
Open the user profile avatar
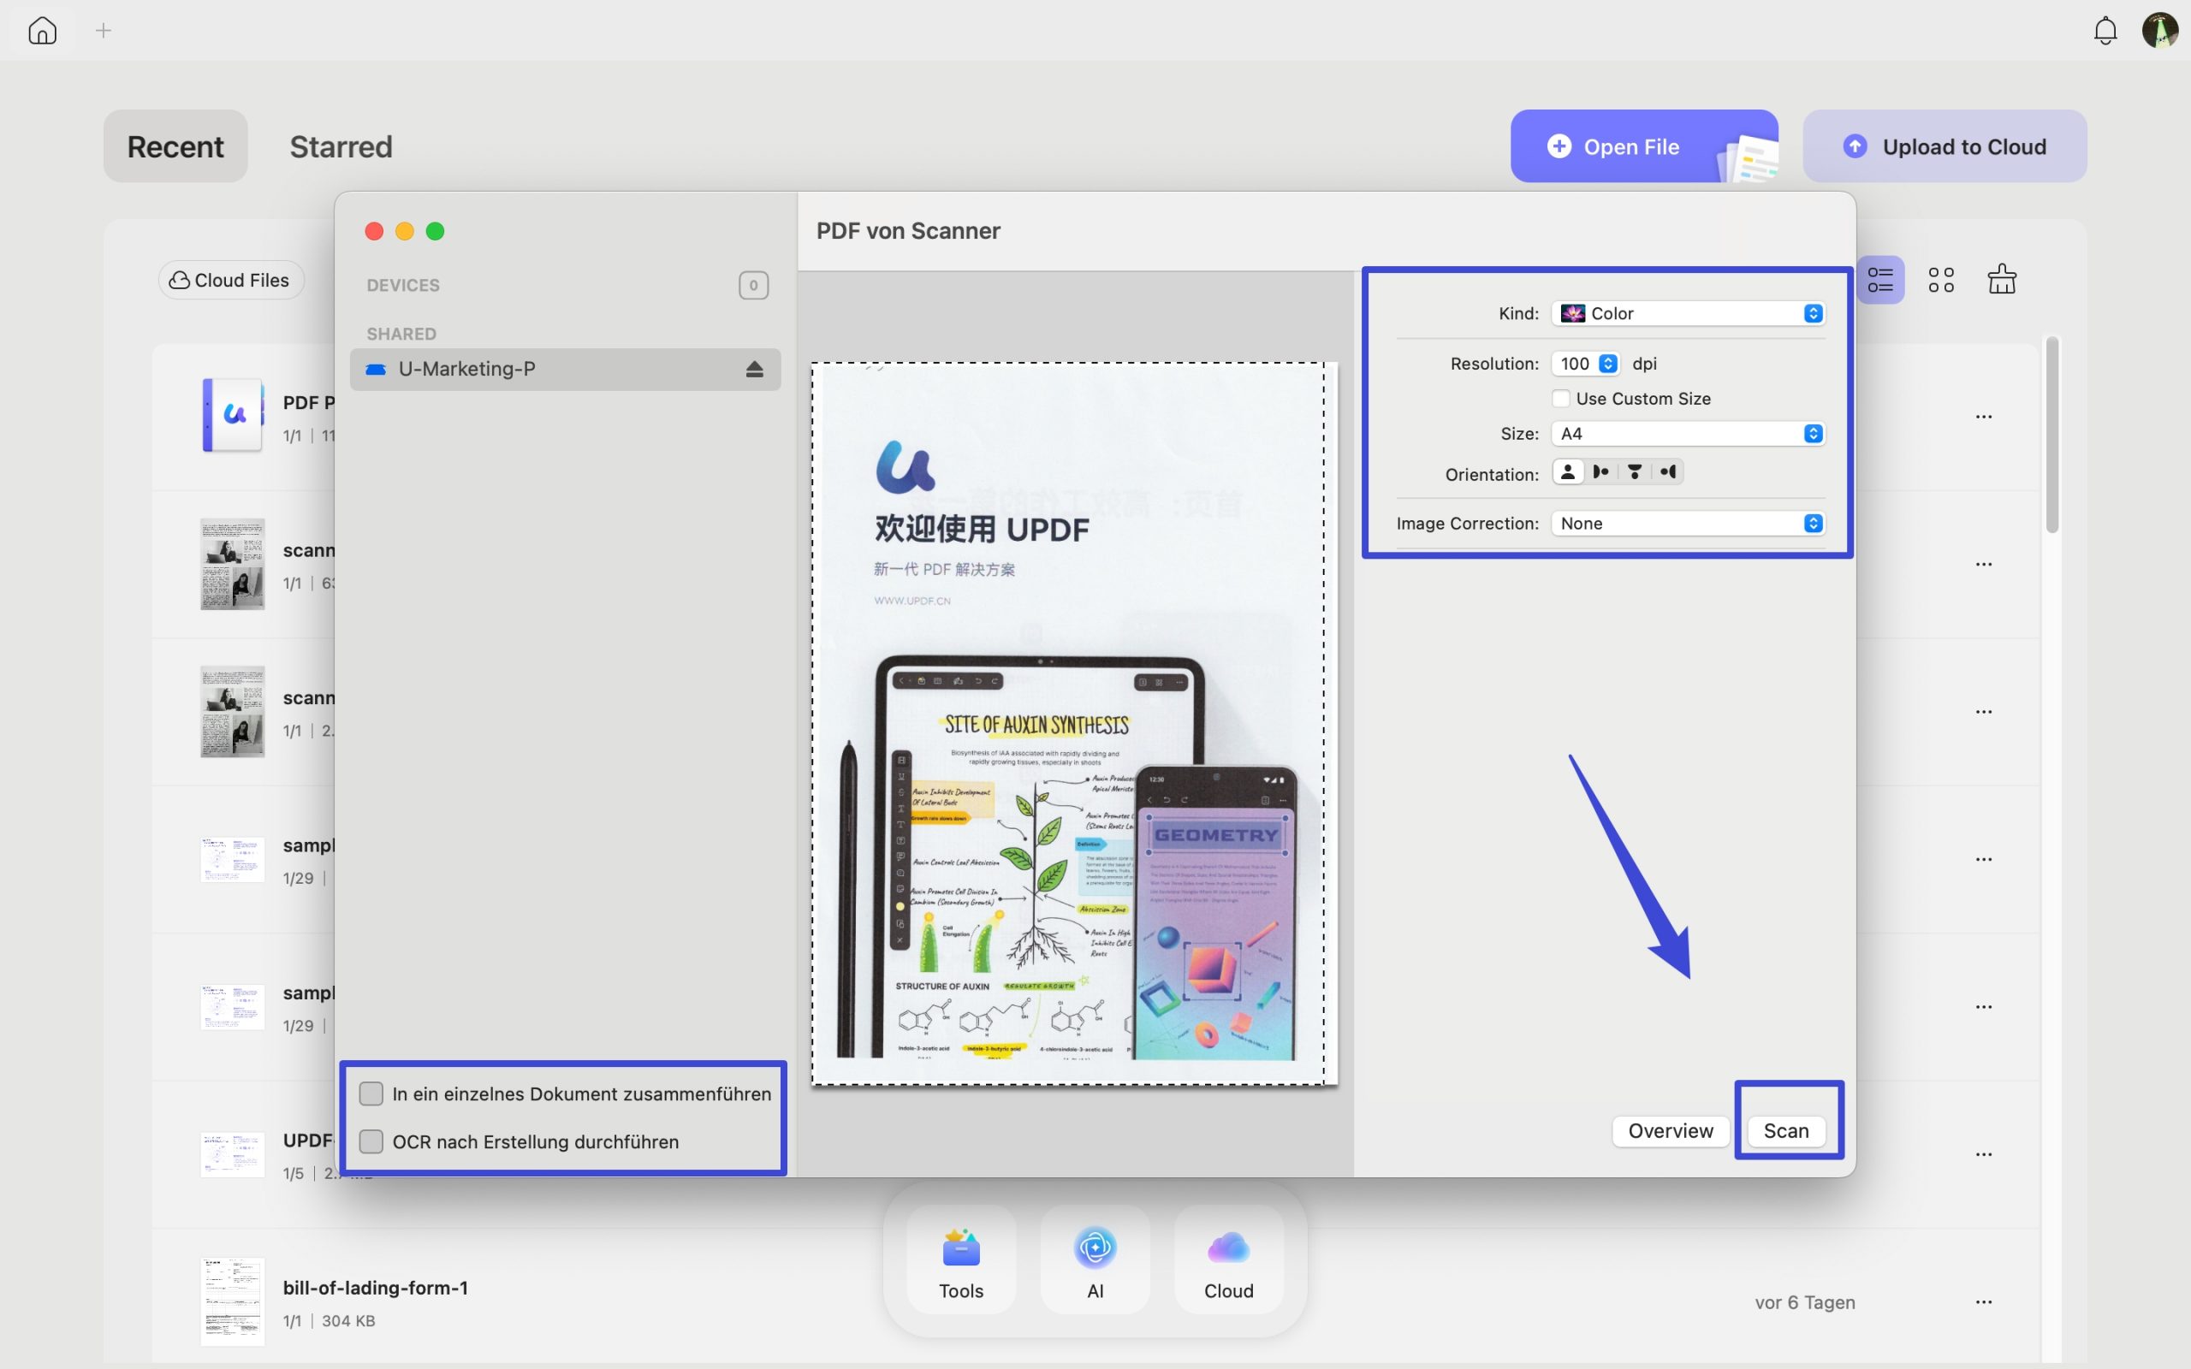pos(2160,30)
